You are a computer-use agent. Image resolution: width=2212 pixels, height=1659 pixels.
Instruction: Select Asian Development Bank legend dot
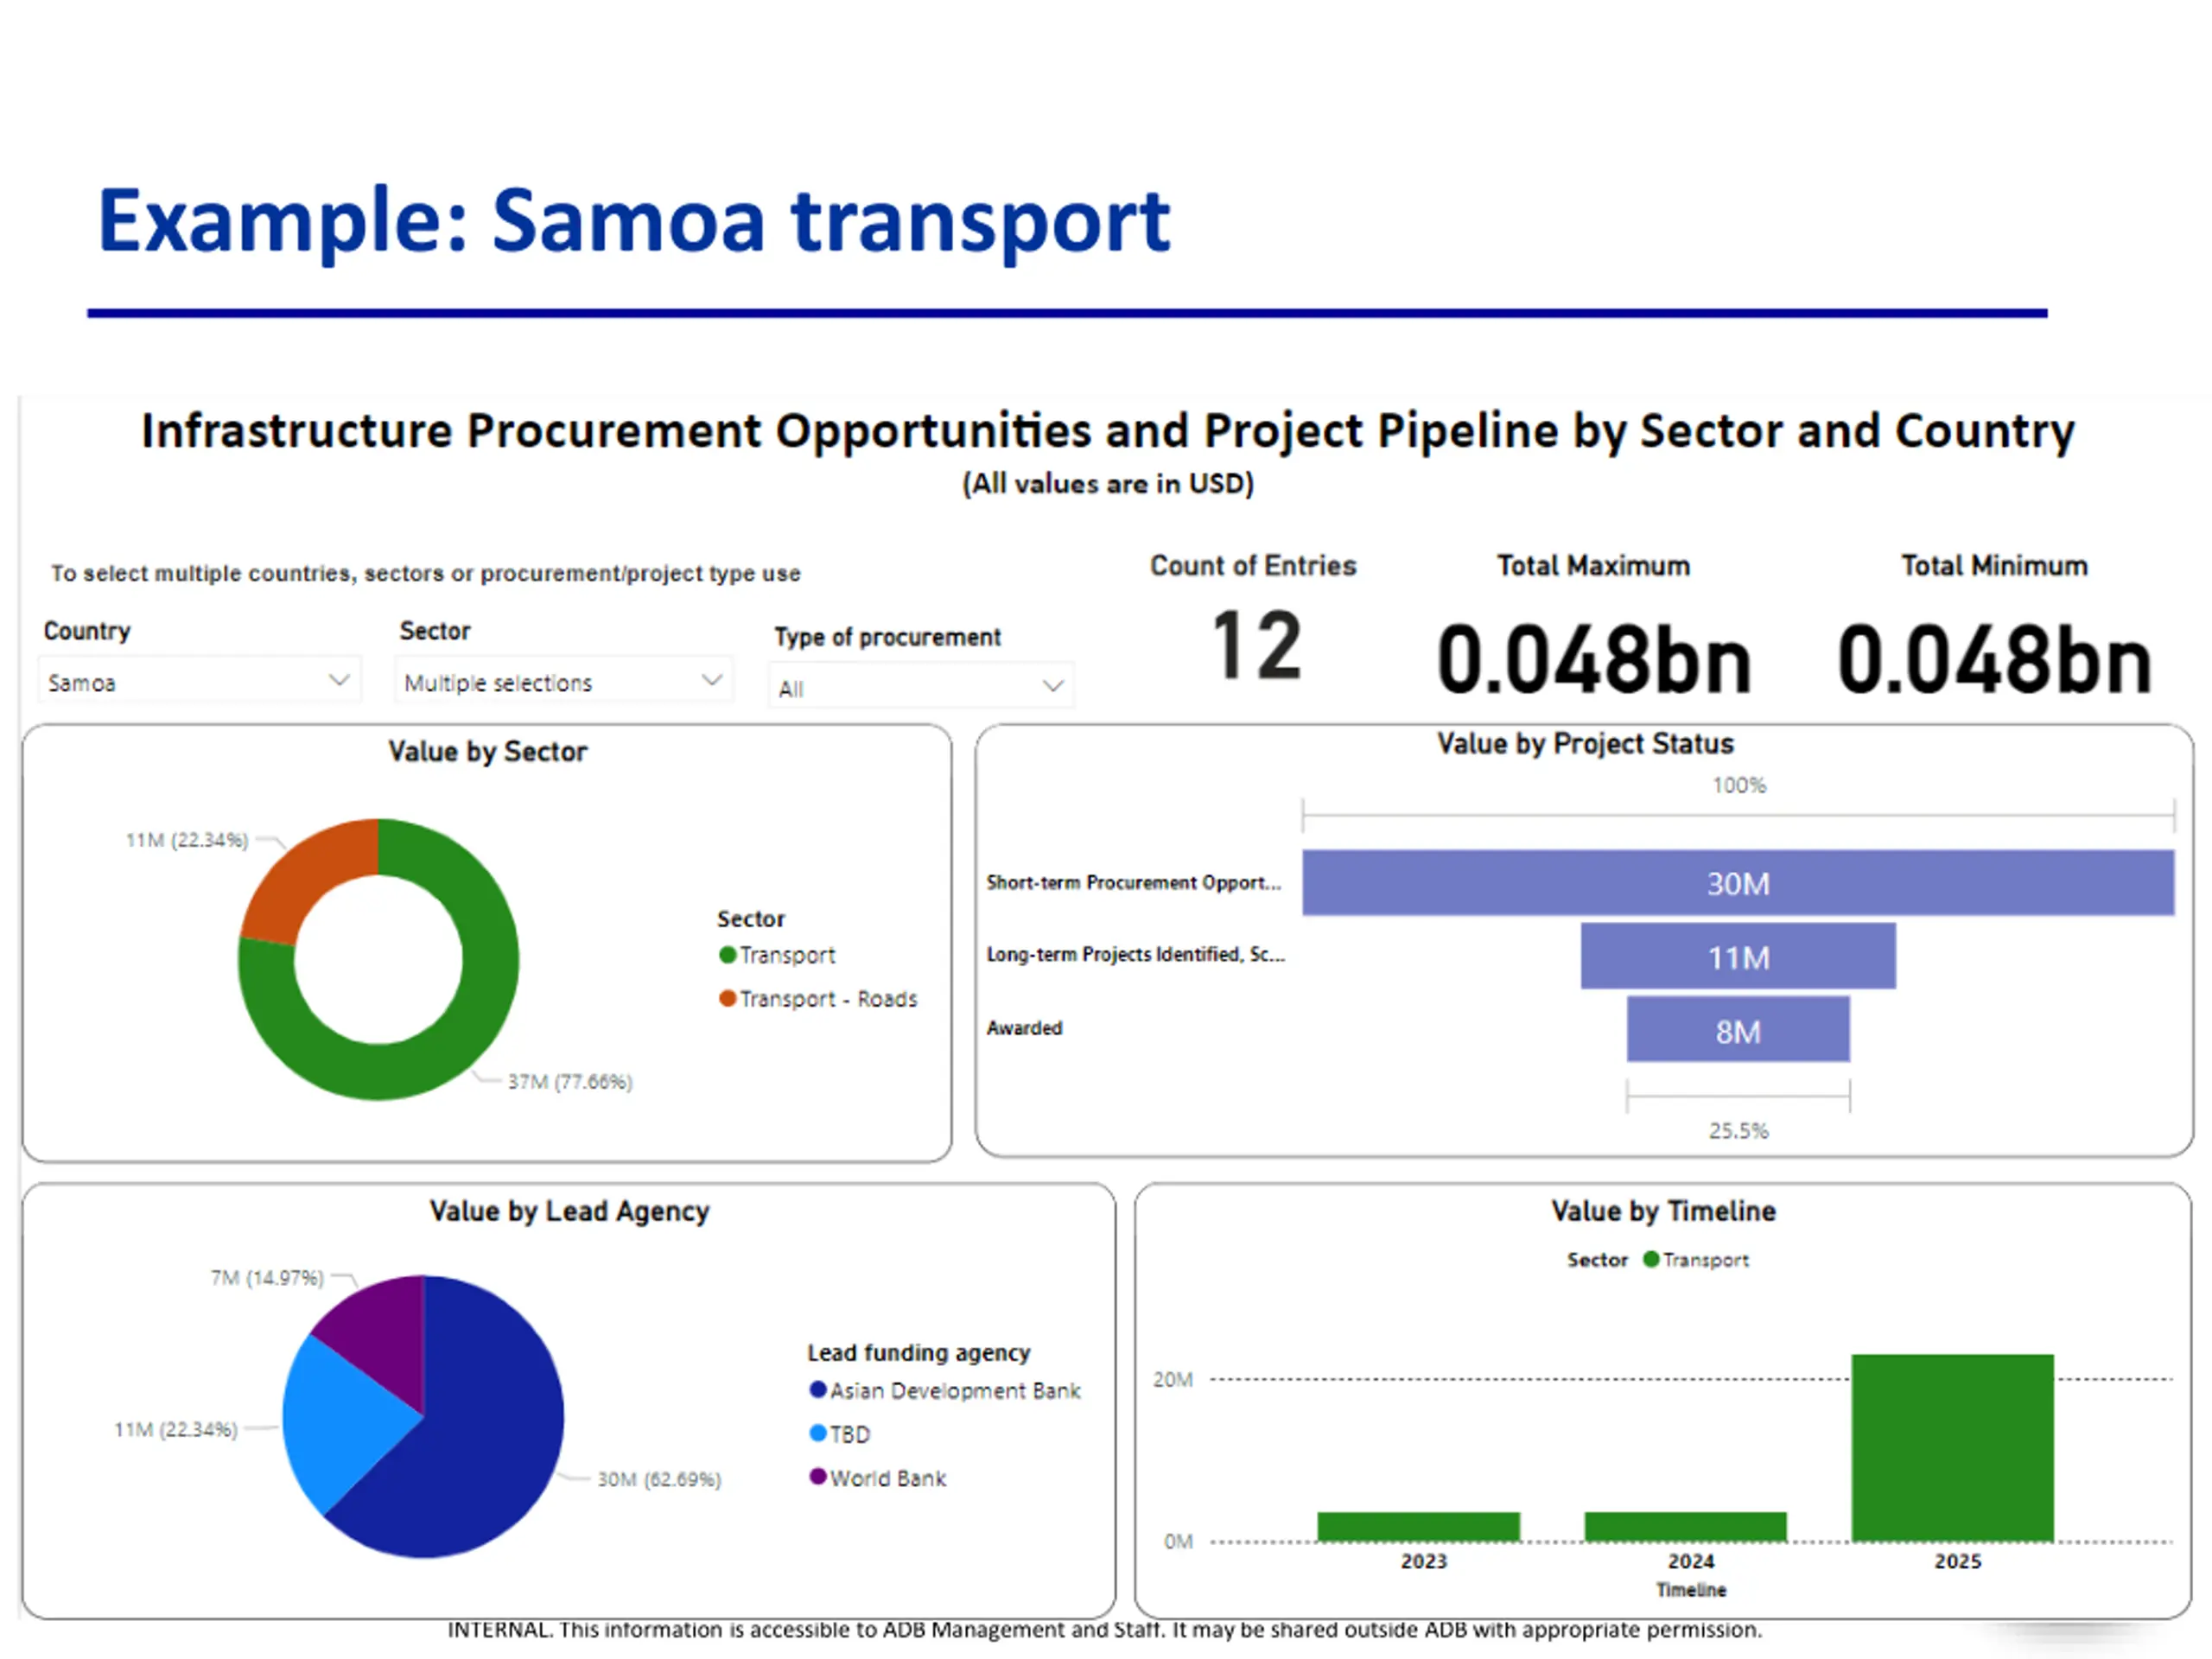(x=818, y=1390)
